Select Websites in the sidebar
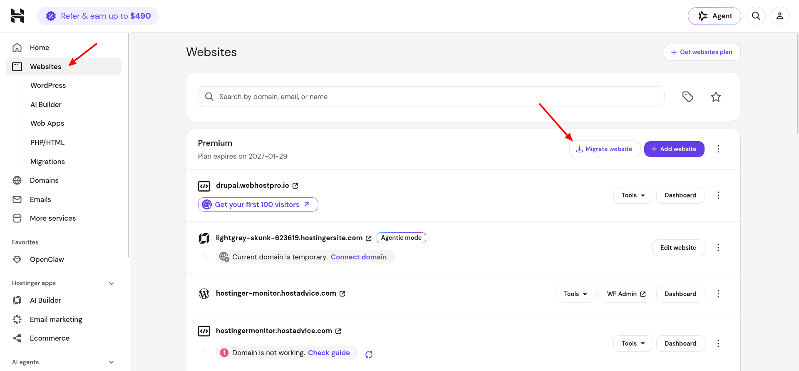799x371 pixels. [64, 67]
